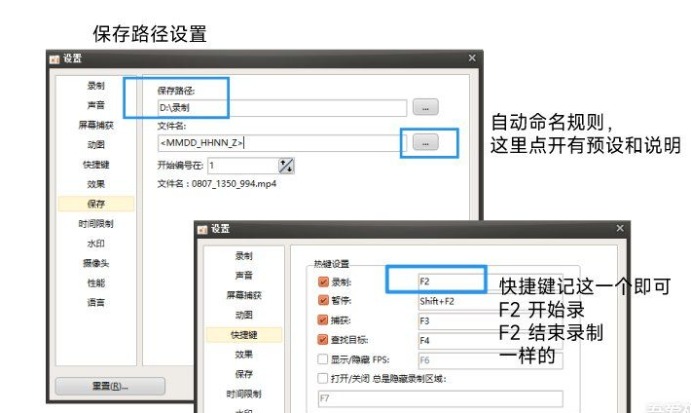The image size is (691, 413).
Task: Uncheck the 捕获 hotkey checkbox
Action: [323, 319]
